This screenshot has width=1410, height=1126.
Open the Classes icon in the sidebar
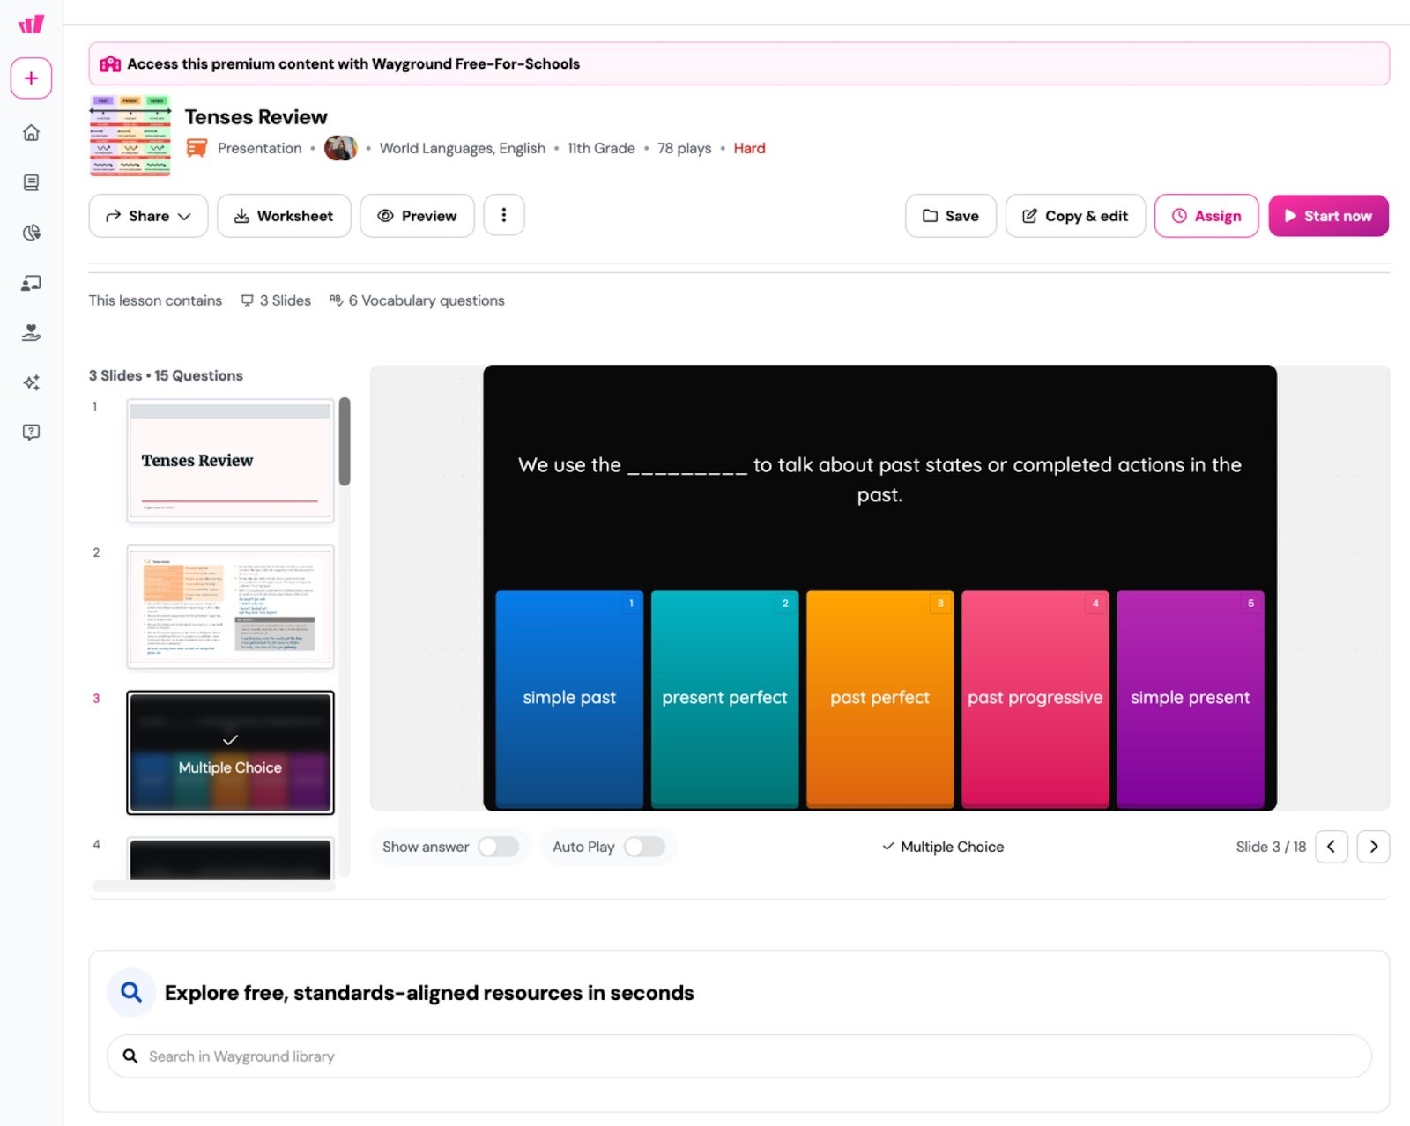pos(31,283)
